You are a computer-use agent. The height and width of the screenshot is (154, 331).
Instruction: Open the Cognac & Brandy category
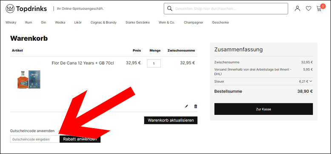click(103, 23)
